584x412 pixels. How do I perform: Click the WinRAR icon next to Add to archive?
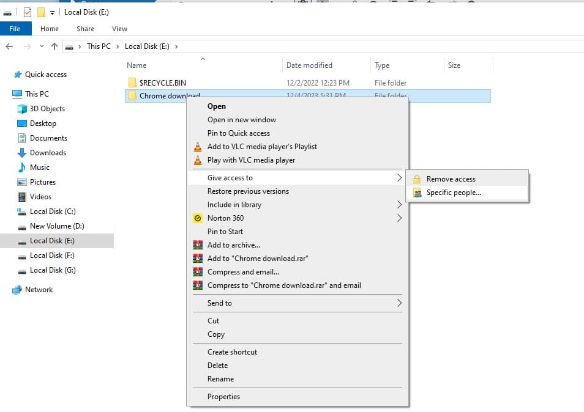pyautogui.click(x=197, y=245)
